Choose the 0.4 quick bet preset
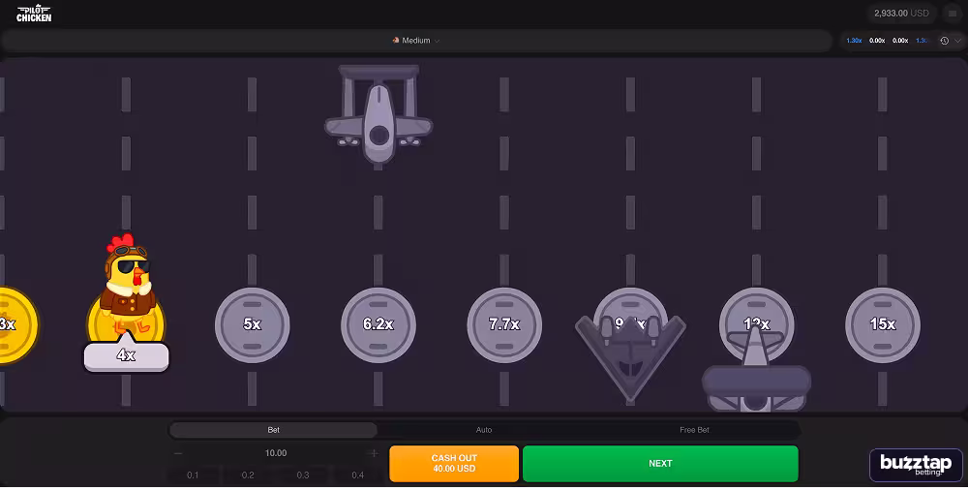Viewport: 968px width, 490px height. click(x=358, y=475)
